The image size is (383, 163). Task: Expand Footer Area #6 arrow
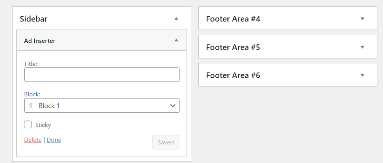click(362, 75)
